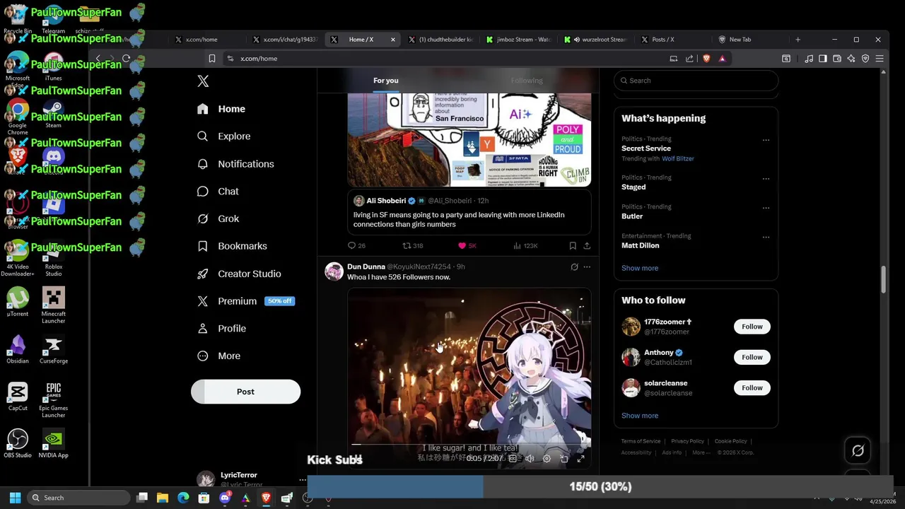The width and height of the screenshot is (905, 509).
Task: Toggle bookmark on Ali Shobeiri's post
Action: click(573, 246)
